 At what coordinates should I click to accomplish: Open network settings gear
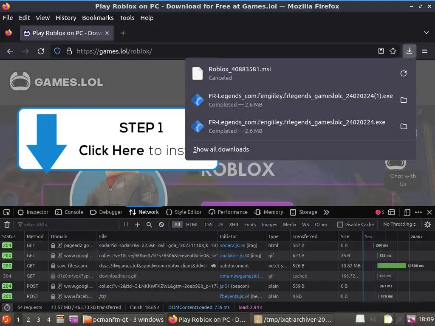click(x=428, y=225)
